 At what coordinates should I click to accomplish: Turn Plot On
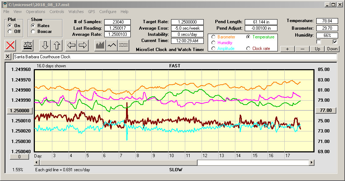click(10, 26)
